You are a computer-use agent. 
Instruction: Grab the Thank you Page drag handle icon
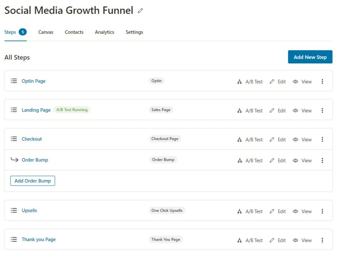tap(14, 240)
